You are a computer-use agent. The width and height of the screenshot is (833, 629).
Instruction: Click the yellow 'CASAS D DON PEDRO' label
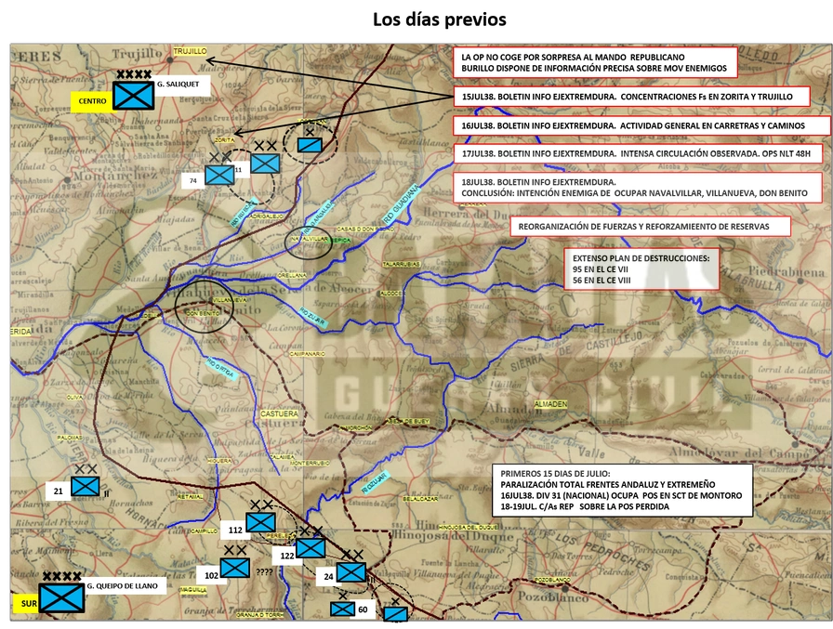(365, 229)
